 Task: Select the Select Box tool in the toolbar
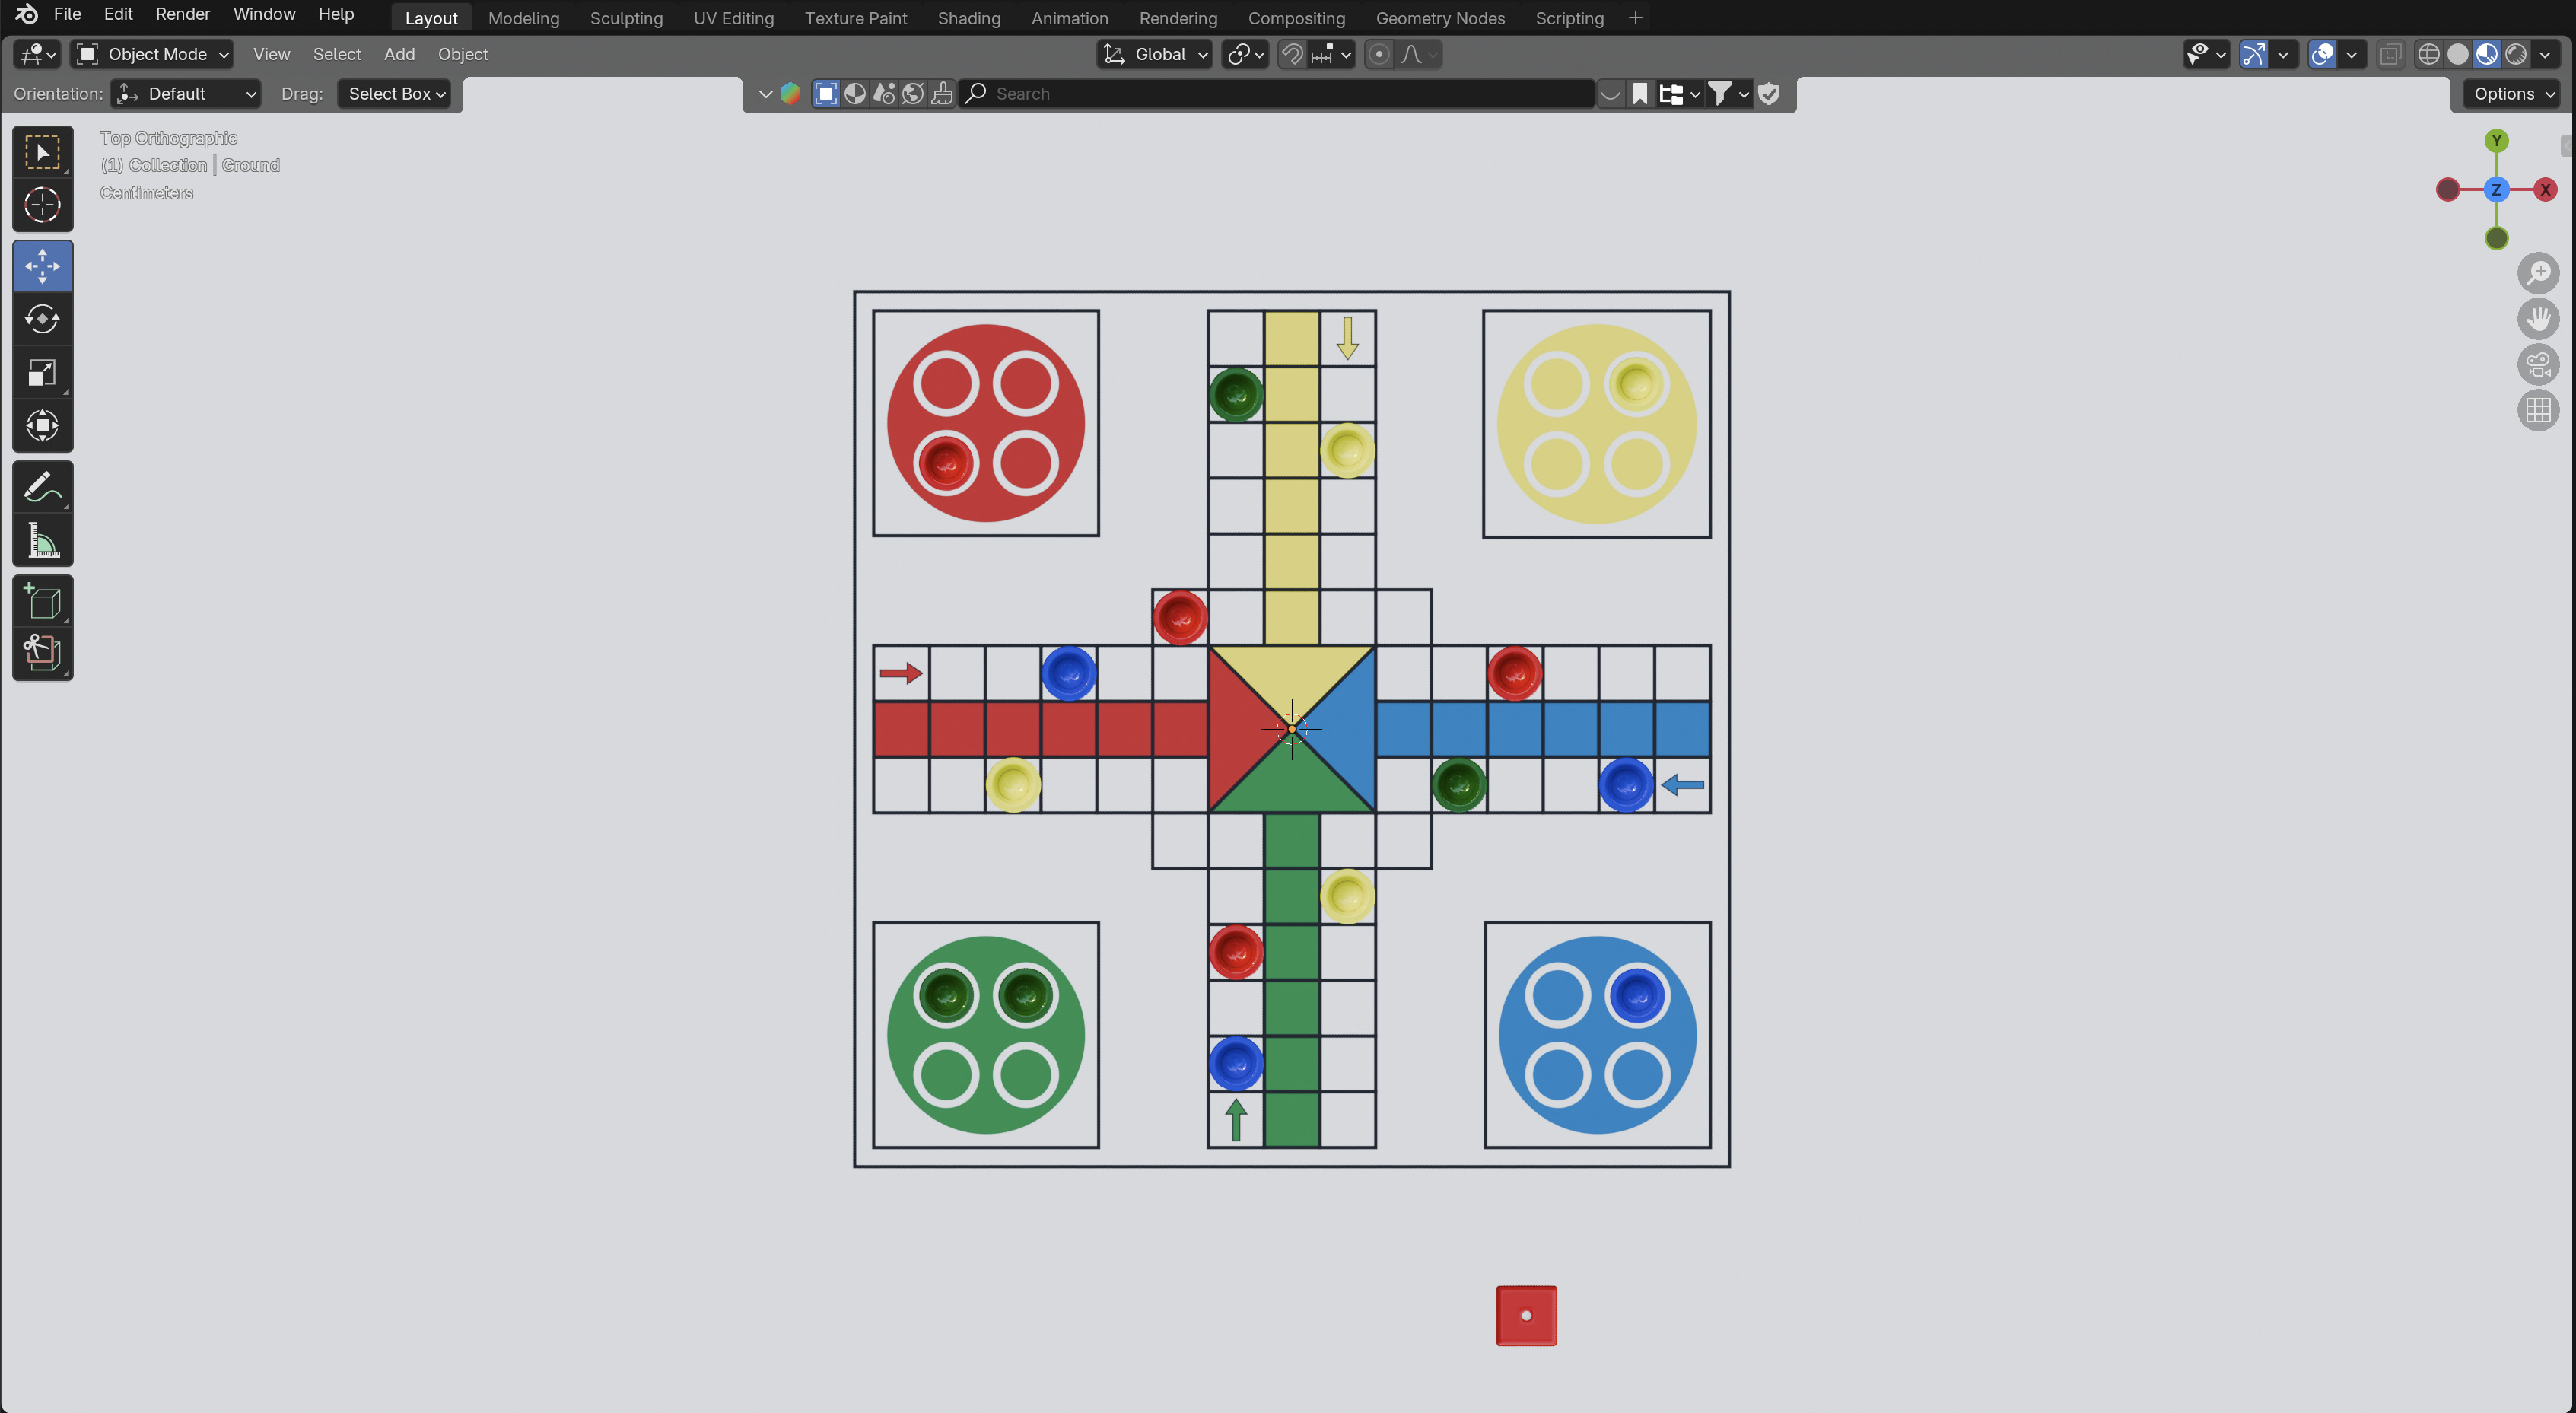pyautogui.click(x=42, y=152)
